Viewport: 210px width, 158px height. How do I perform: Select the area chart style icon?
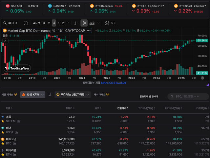point(92,23)
